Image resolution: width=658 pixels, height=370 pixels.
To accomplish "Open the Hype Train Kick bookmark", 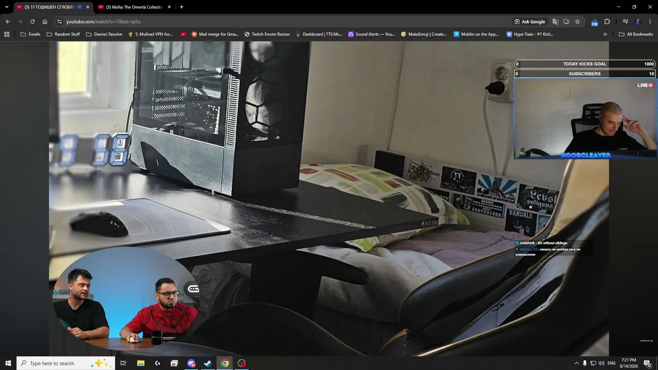I will 529,34.
